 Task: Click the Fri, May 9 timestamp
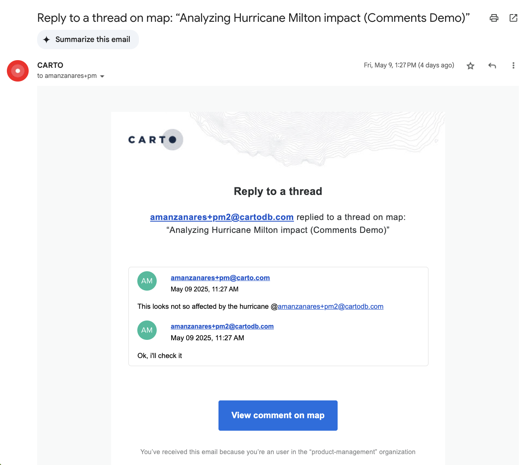click(x=409, y=65)
